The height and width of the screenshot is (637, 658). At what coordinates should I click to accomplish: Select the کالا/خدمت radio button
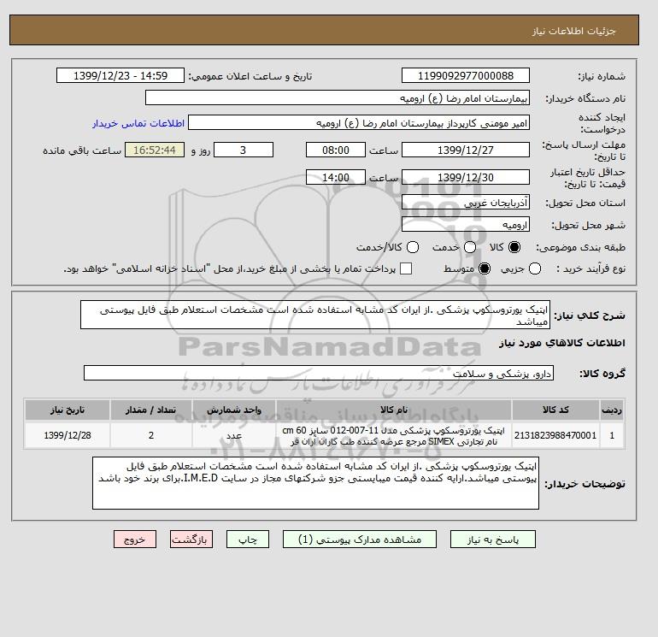[413, 247]
